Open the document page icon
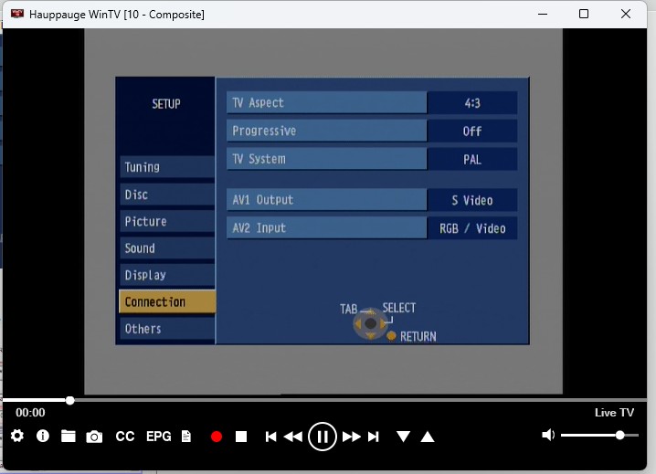The height and width of the screenshot is (474, 656). pyautogui.click(x=186, y=437)
